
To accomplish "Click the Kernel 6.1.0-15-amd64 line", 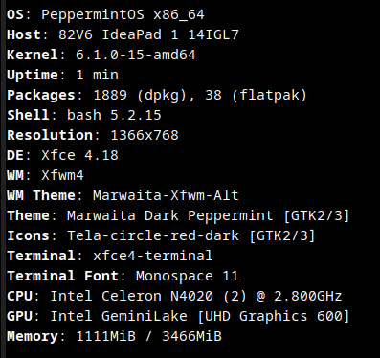I will tap(101, 55).
